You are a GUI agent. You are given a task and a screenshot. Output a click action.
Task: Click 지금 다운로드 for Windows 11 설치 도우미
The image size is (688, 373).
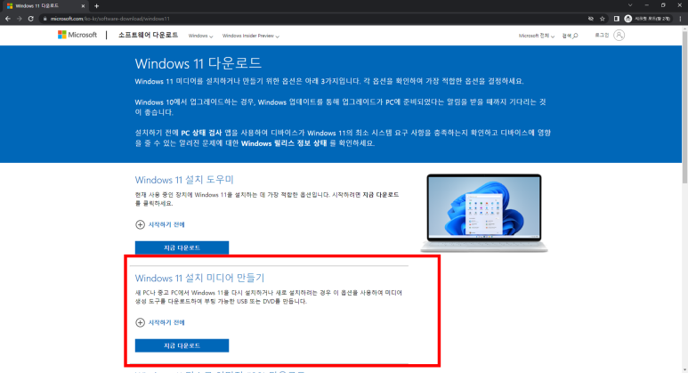(x=182, y=247)
